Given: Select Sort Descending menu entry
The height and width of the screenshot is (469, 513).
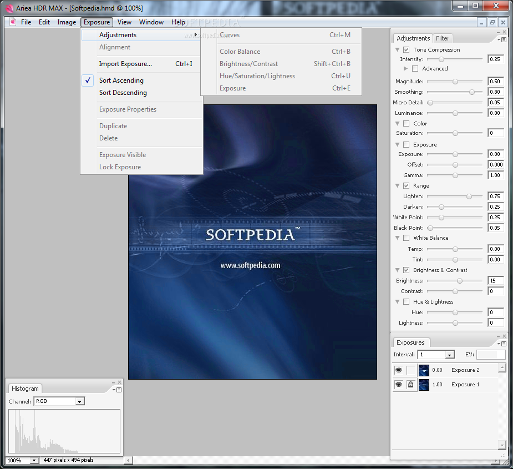Looking at the screenshot, I should click(x=141, y=93).
